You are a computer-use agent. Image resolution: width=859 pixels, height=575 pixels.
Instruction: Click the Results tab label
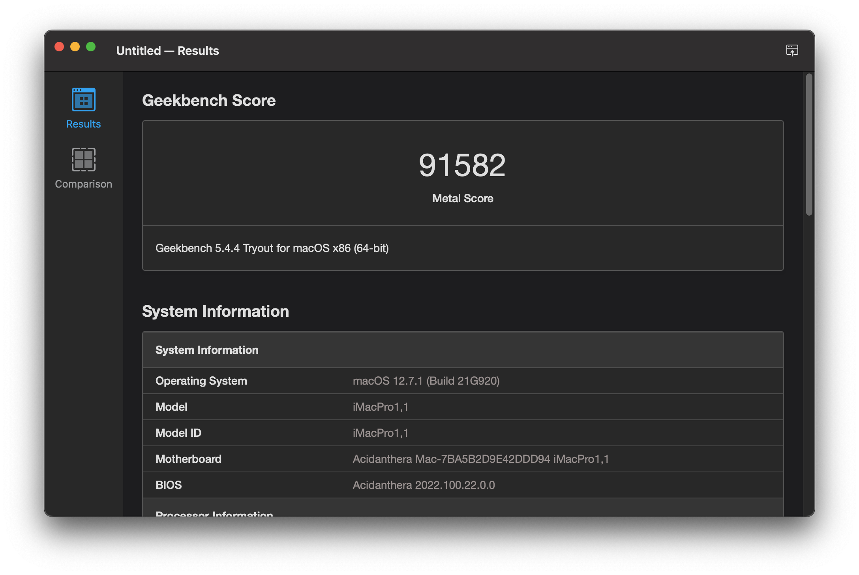coord(83,124)
